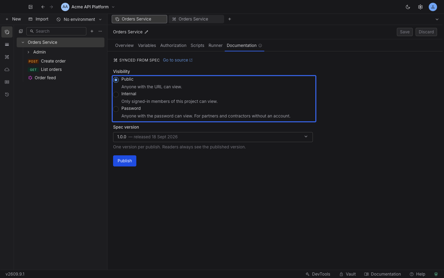The width and height of the screenshot is (444, 278).
Task: Switch to the second Orders Service tab
Action: tap(196, 19)
